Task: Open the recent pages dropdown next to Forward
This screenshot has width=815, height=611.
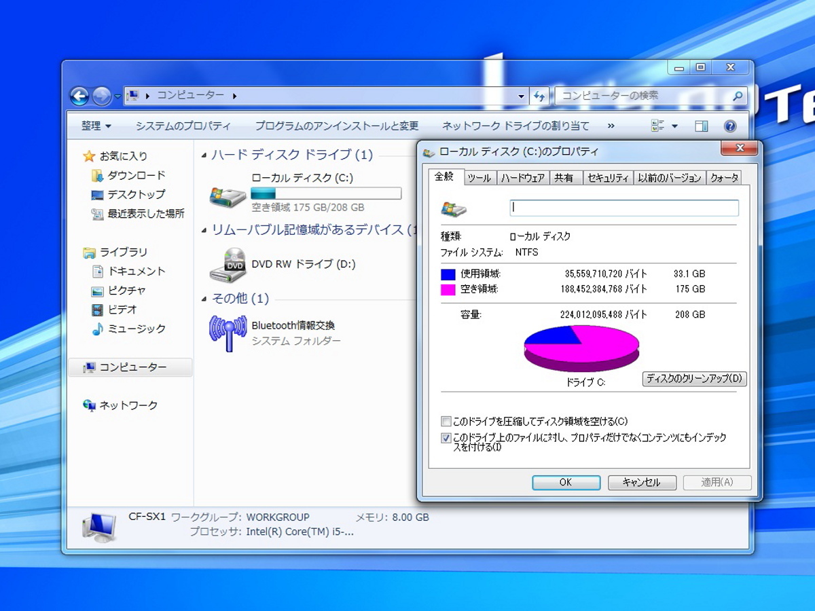Action: tap(117, 96)
